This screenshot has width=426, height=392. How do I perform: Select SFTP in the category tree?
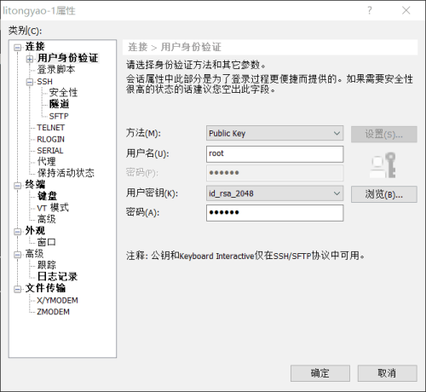click(59, 116)
